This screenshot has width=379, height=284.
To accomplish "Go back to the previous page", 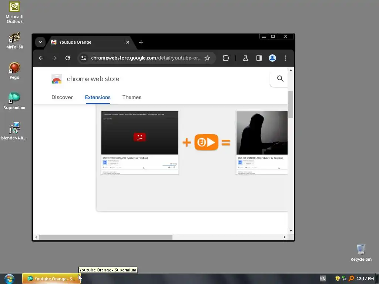I will pyautogui.click(x=41, y=58).
